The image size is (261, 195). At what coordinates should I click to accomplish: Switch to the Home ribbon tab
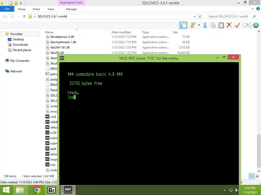pos(22,9)
